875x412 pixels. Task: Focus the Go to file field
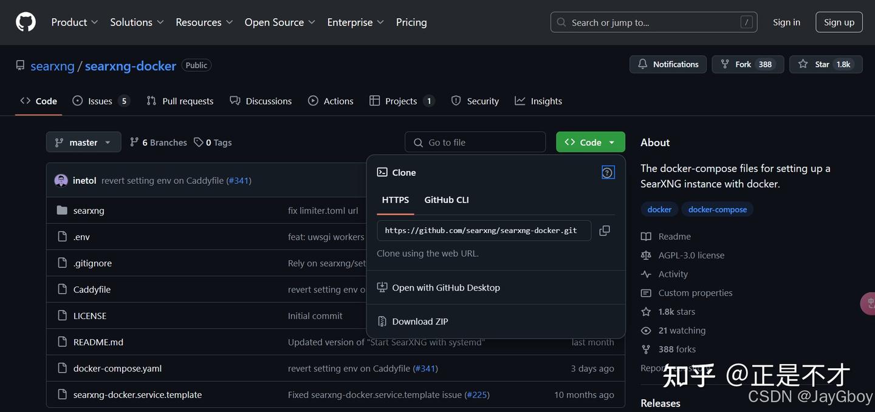coord(475,142)
